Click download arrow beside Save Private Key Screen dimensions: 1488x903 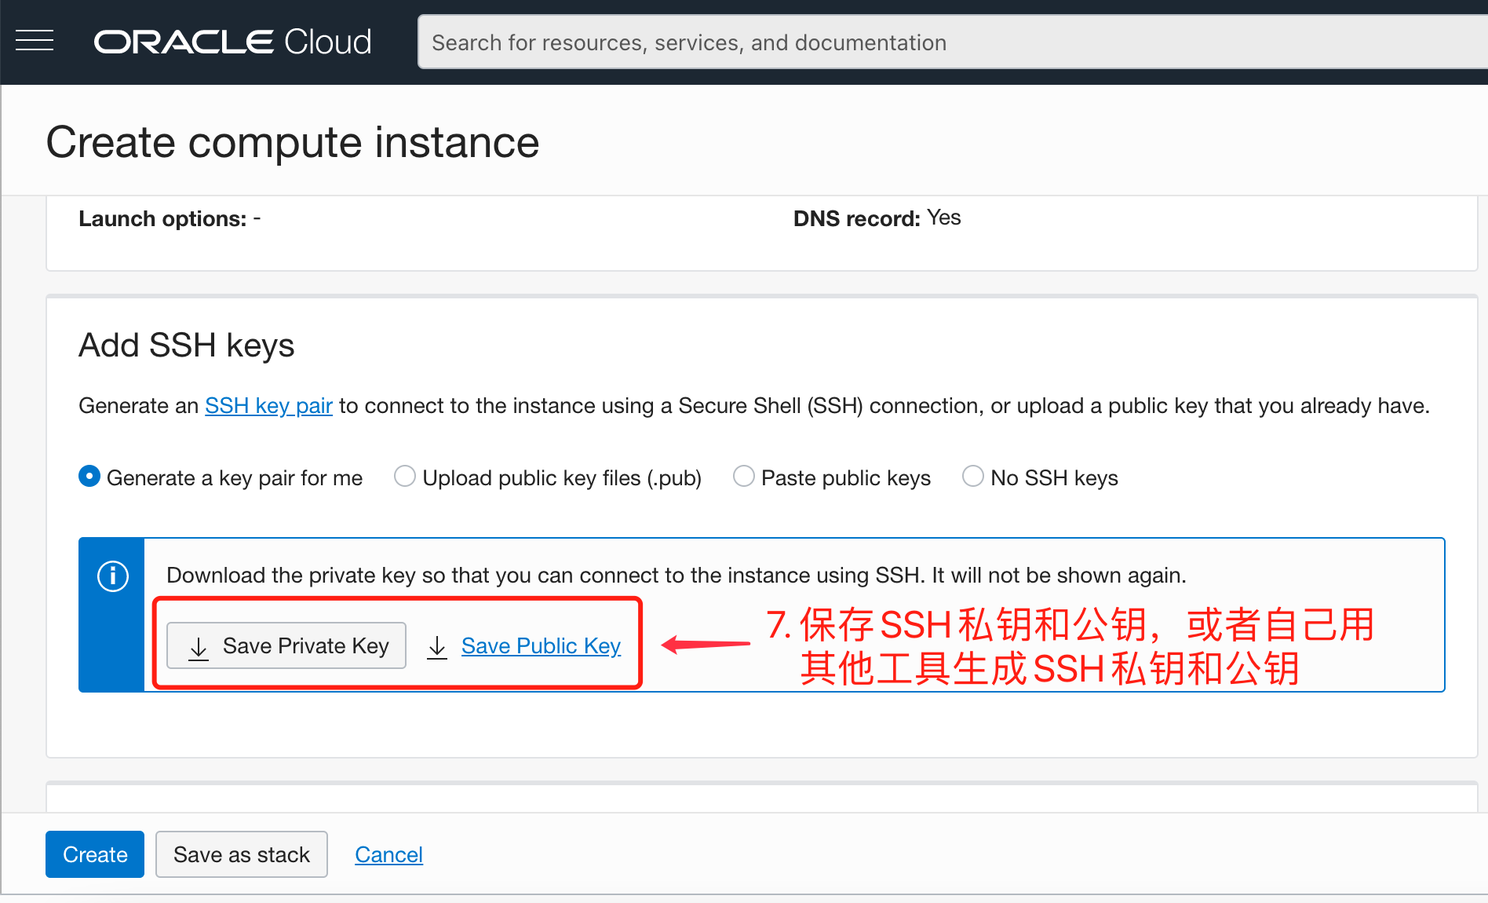(199, 647)
